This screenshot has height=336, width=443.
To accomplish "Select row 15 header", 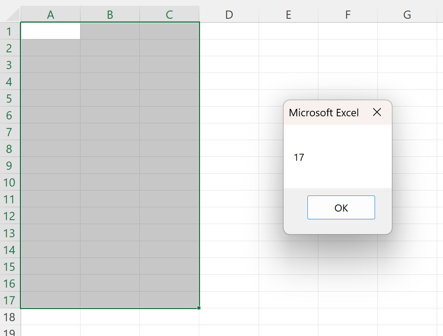I will pos(10,266).
